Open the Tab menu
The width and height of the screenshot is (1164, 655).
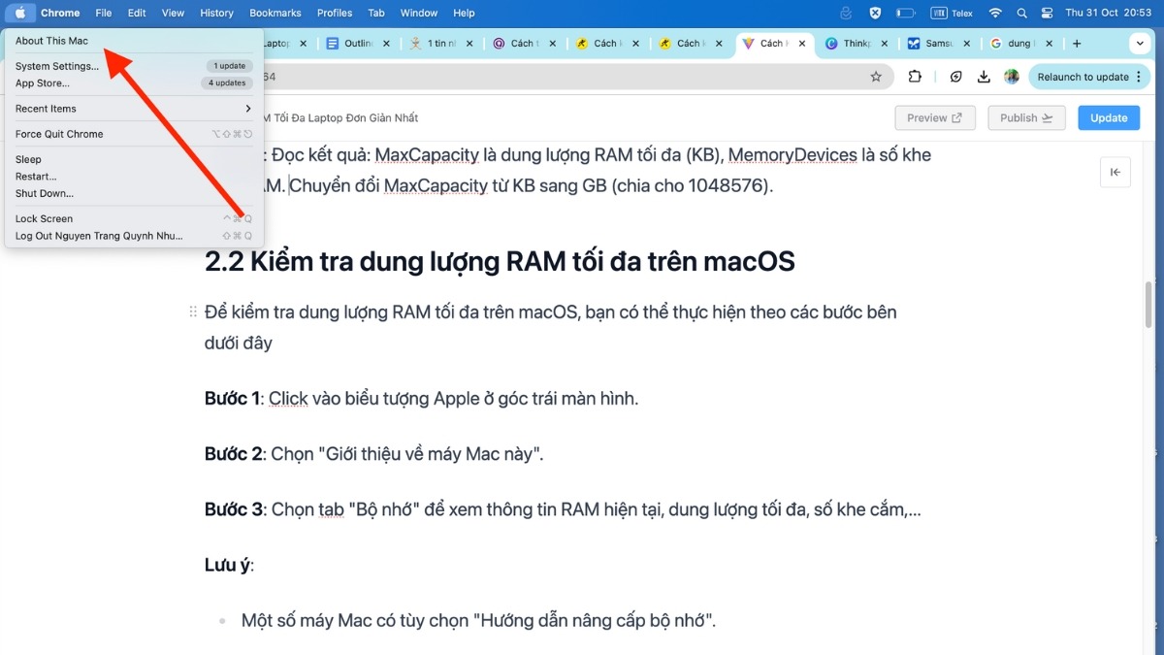click(376, 13)
